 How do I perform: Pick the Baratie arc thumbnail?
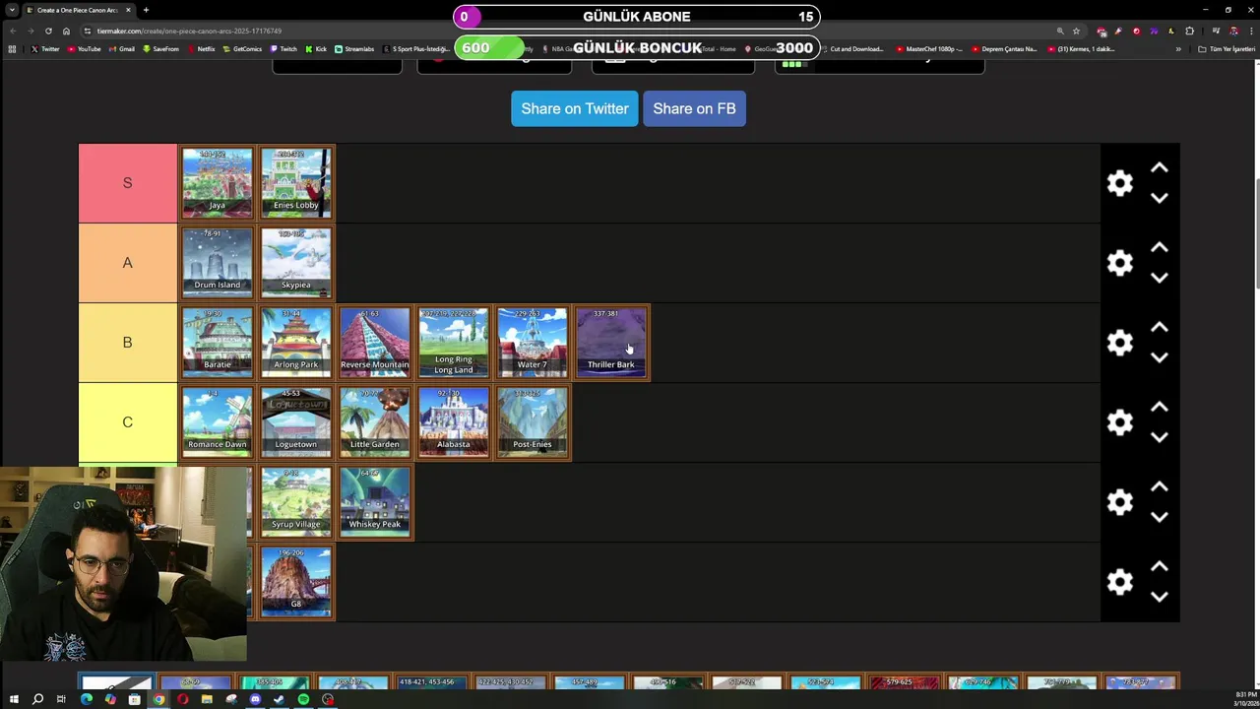[x=218, y=343]
